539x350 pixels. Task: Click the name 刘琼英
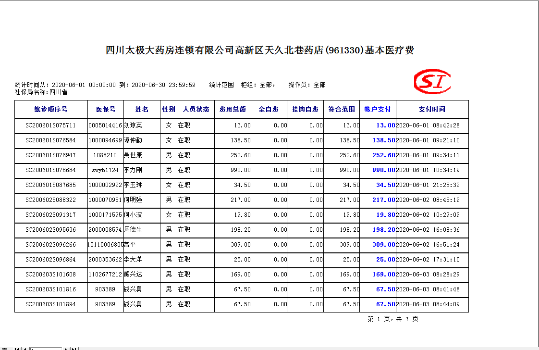coord(133,125)
